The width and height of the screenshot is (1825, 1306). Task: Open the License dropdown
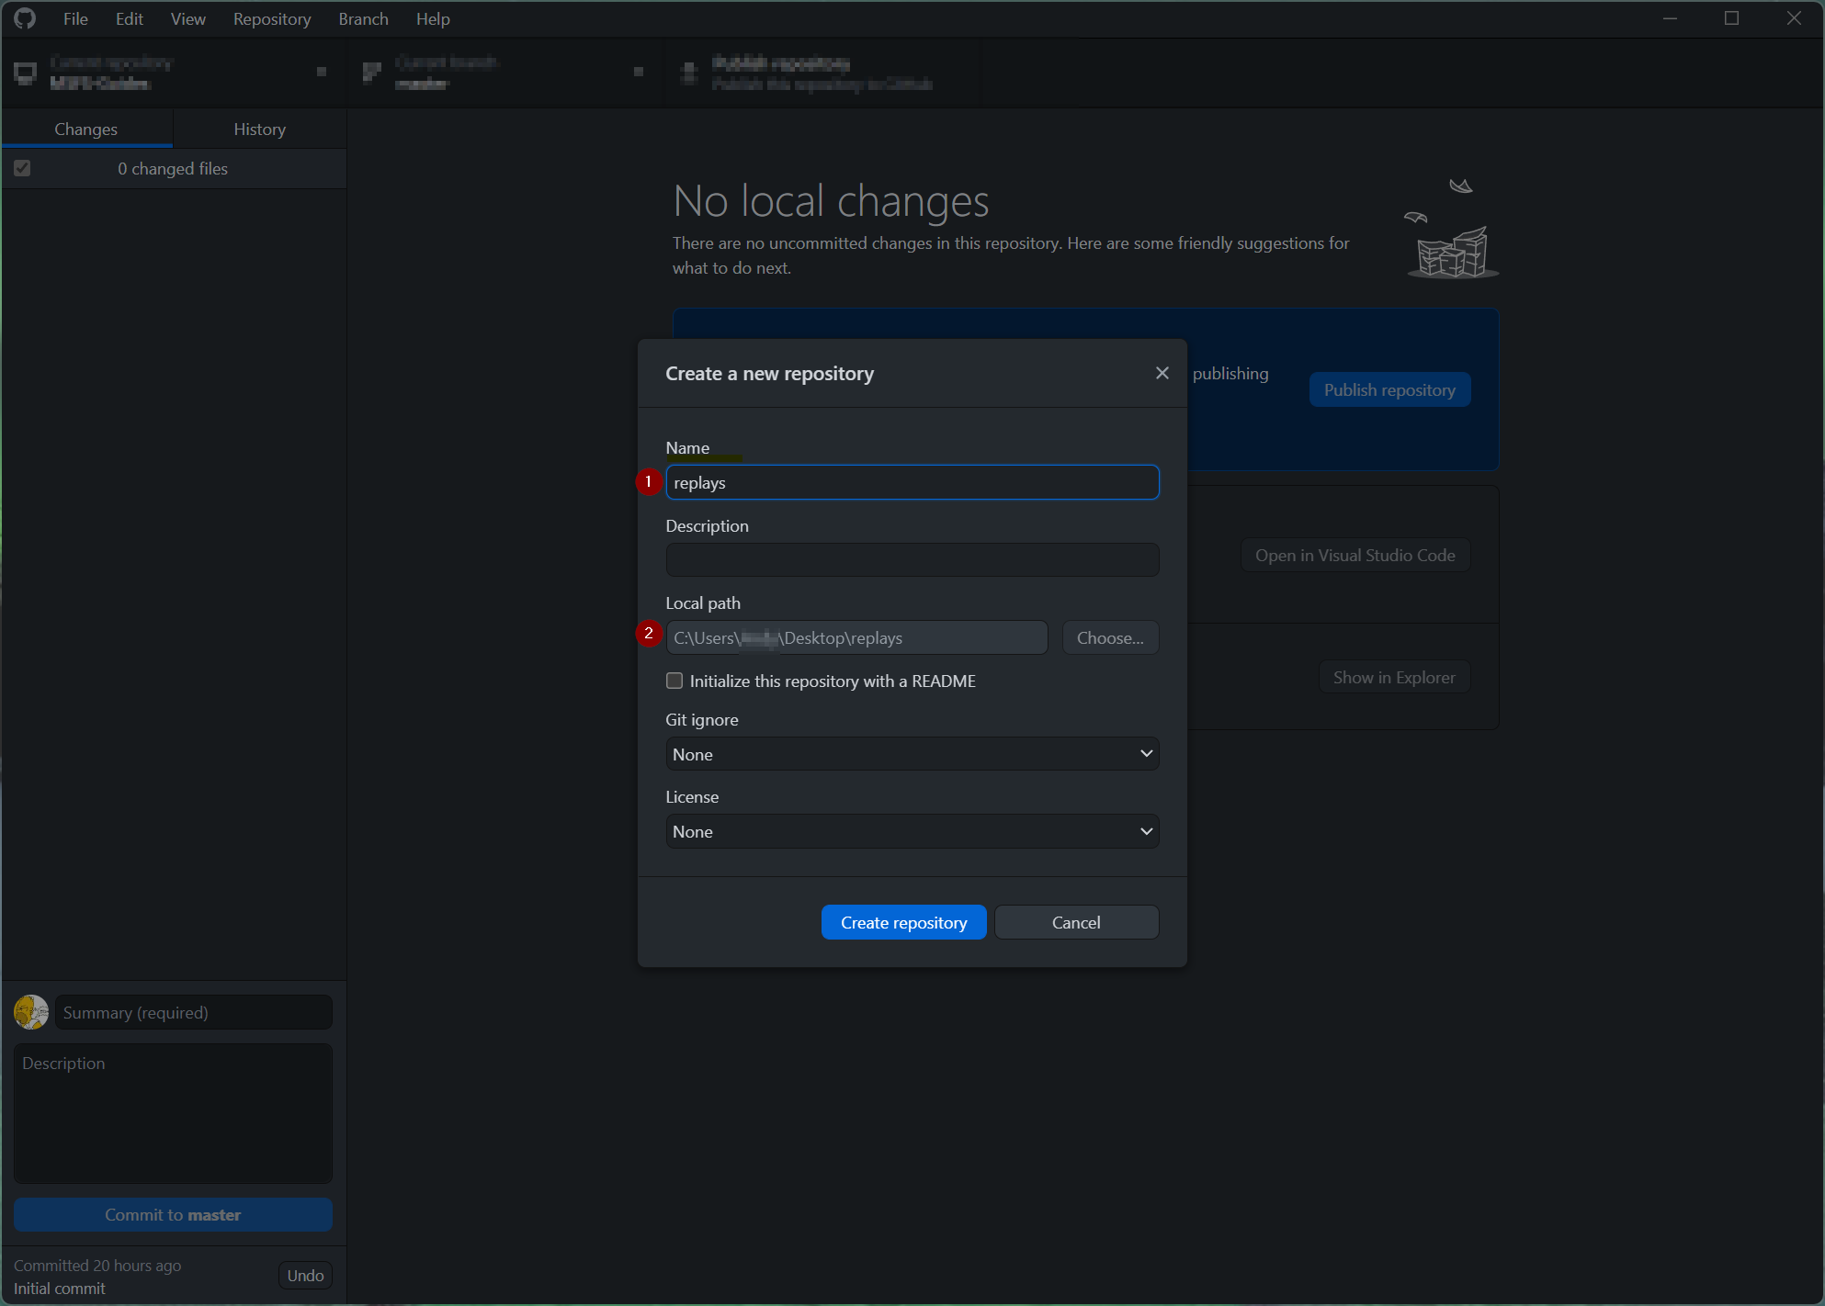912,831
